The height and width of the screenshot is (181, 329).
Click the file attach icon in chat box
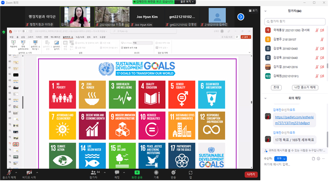click(x=313, y=158)
